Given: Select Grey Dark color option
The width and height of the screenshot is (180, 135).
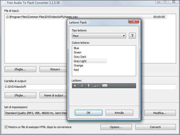Looking at the screenshot, I should tap(80, 57).
